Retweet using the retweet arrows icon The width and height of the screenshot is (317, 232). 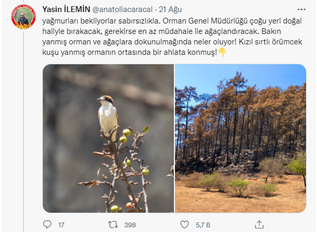[x=113, y=225]
